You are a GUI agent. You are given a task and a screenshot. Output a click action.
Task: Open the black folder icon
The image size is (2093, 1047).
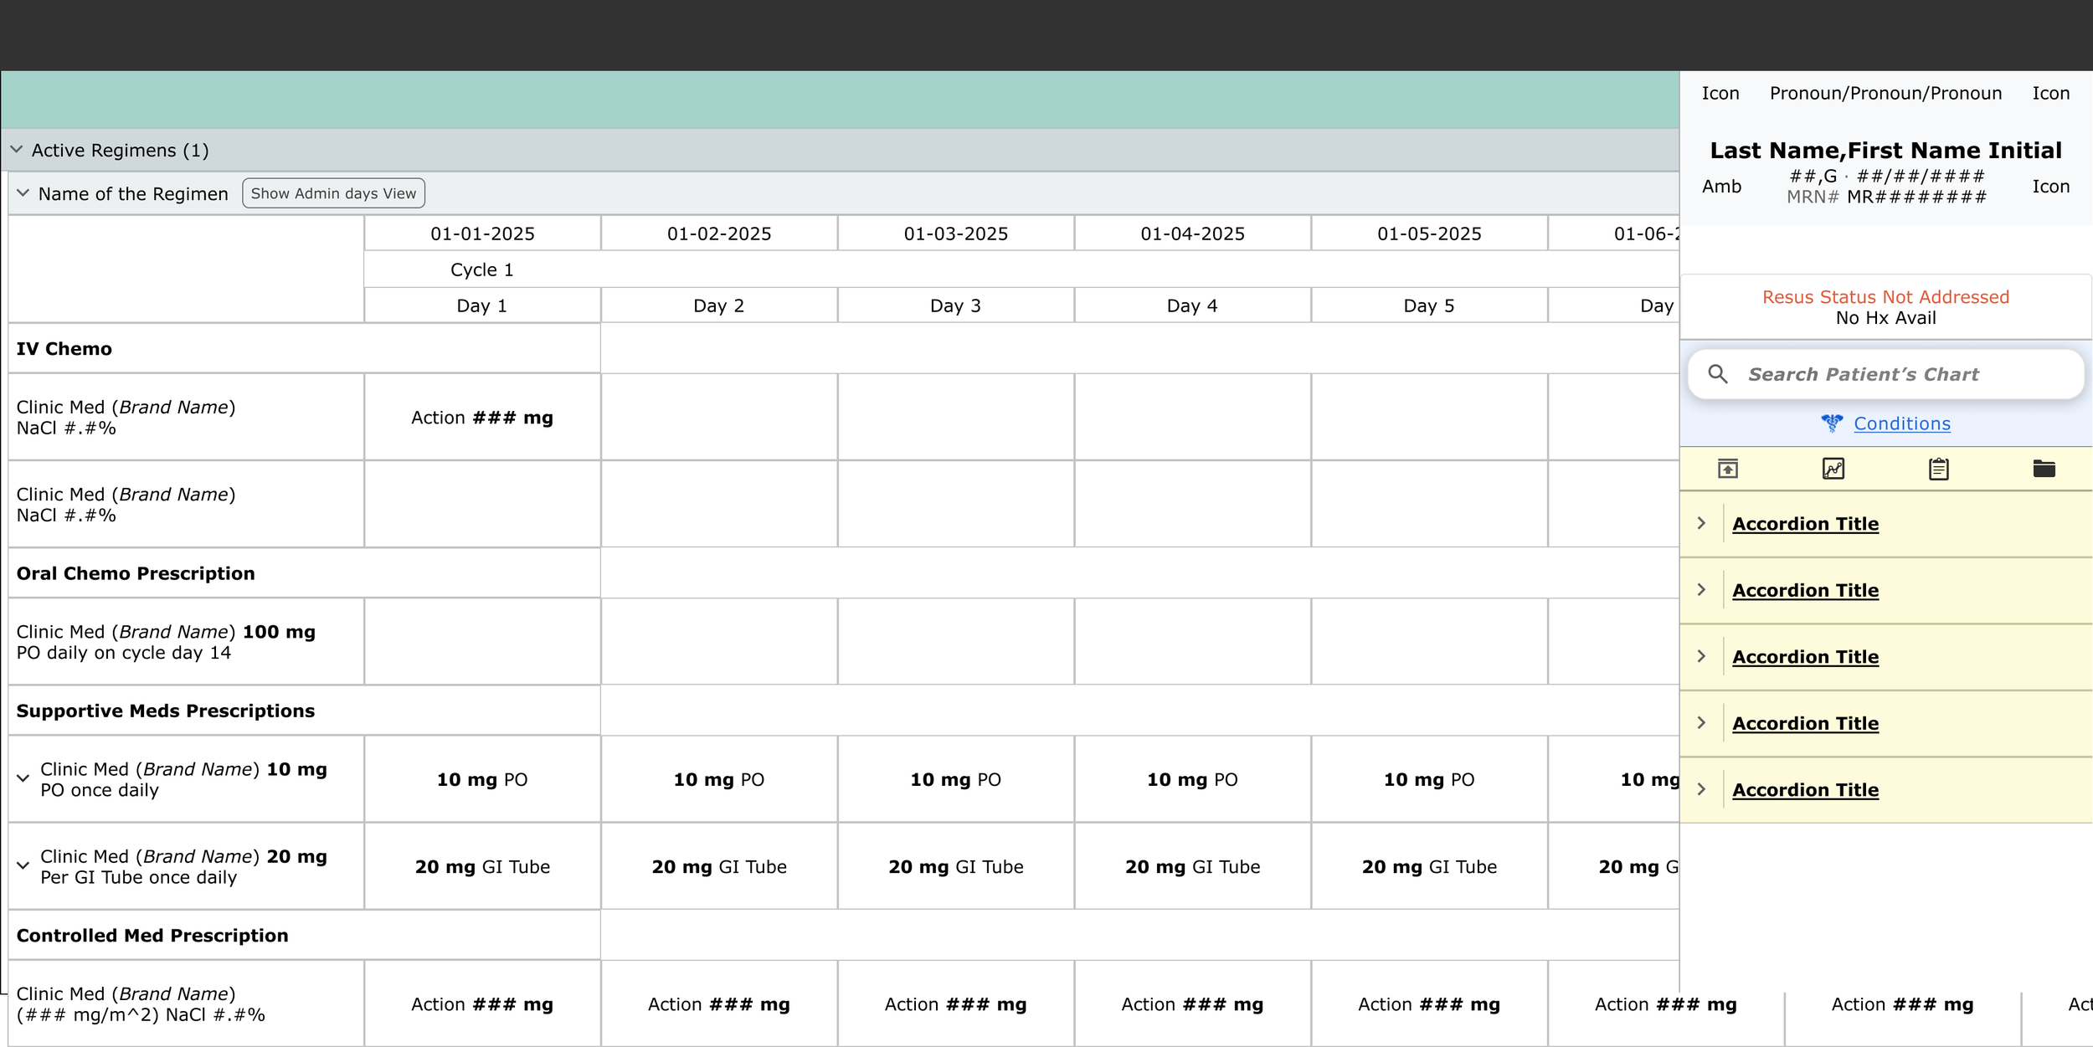(x=2044, y=469)
